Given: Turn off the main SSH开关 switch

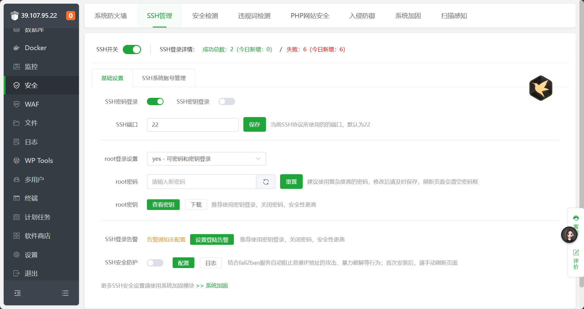Looking at the screenshot, I should [132, 50].
